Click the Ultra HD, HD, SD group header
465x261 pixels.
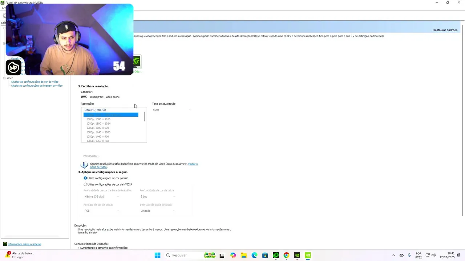[x=95, y=110]
